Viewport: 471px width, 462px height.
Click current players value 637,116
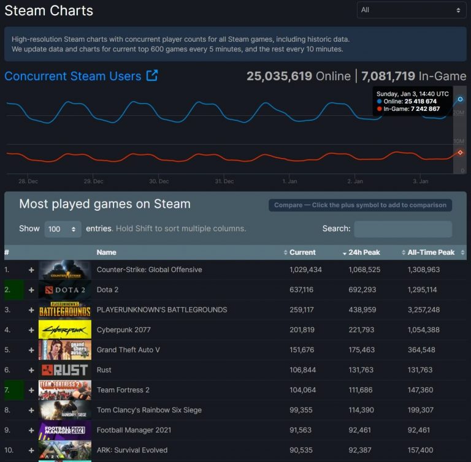(x=301, y=290)
